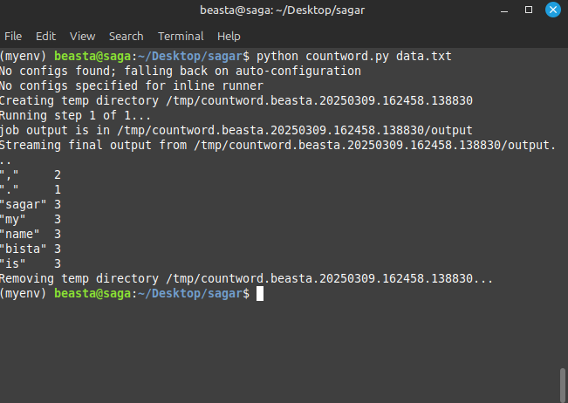Image resolution: width=568 pixels, height=403 pixels.
Task: Maximize the terminal window
Action: click(529, 10)
